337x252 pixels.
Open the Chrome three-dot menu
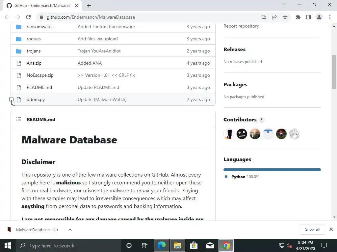pos(330,17)
